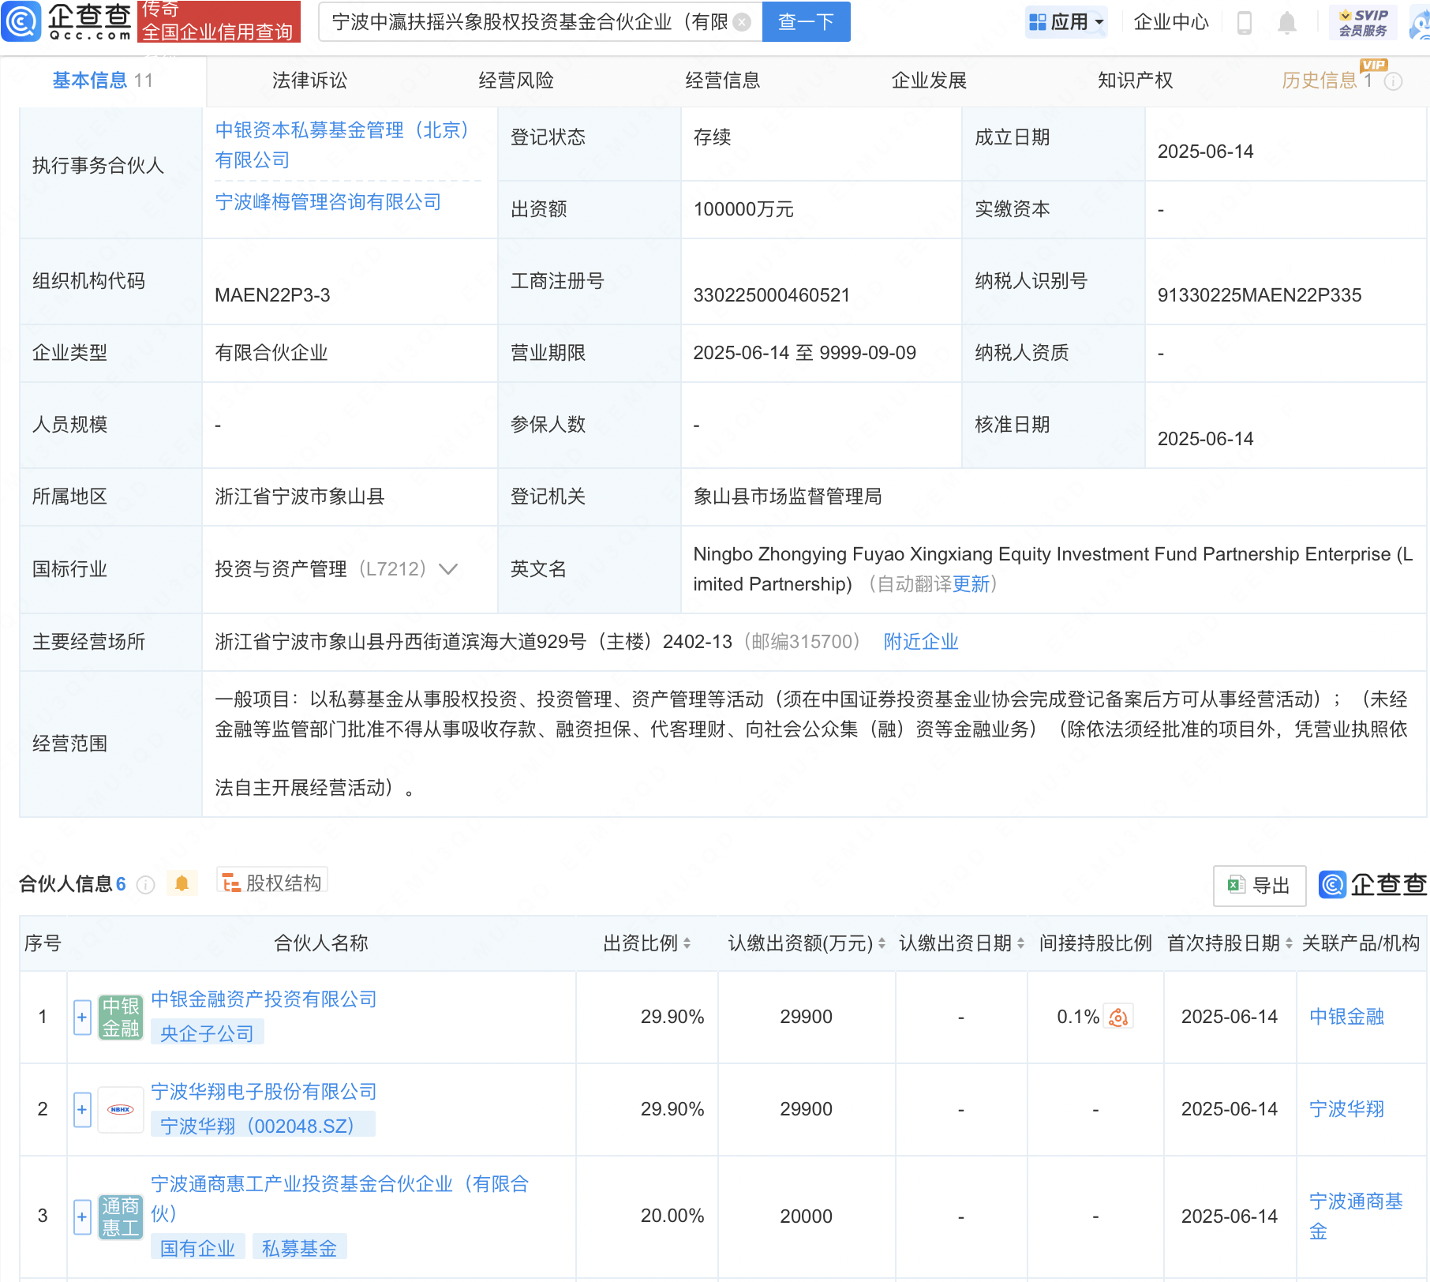1430x1282 pixels.
Task: Open notifications bell in header
Action: (x=1287, y=22)
